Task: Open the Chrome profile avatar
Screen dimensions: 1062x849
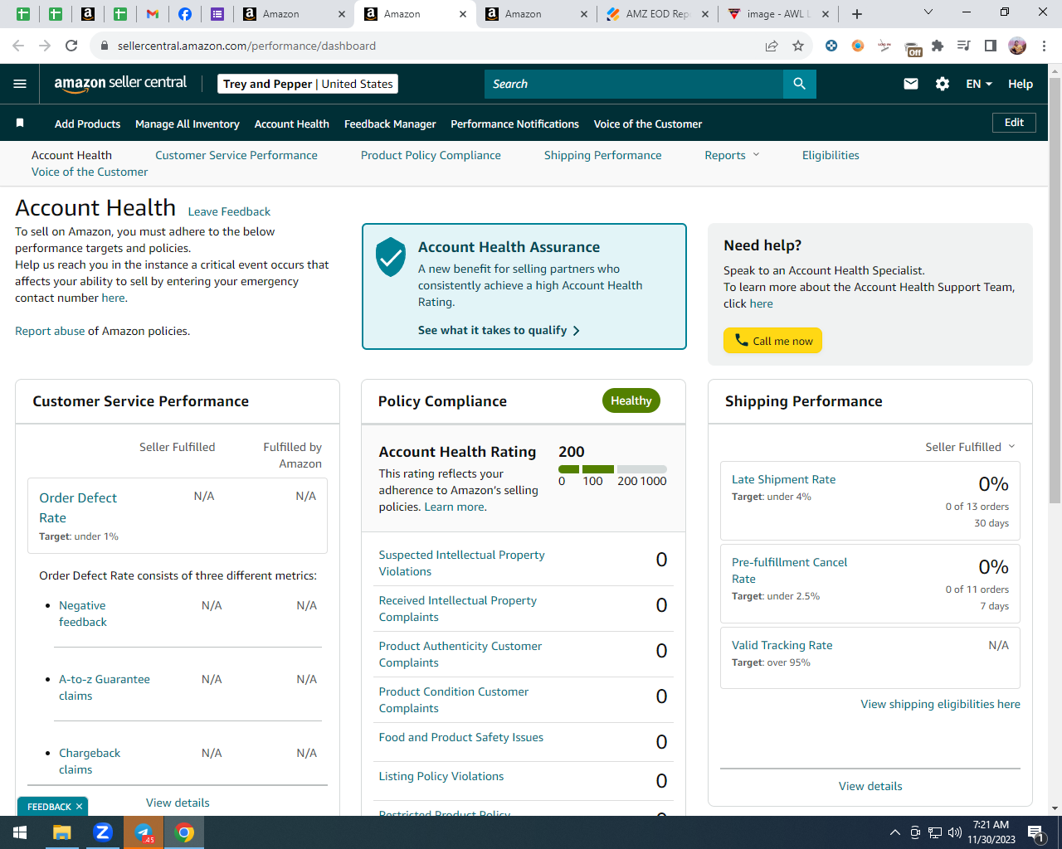Action: 1017,46
